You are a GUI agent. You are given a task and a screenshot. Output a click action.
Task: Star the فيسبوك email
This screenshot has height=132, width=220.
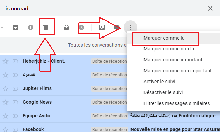click(5, 75)
